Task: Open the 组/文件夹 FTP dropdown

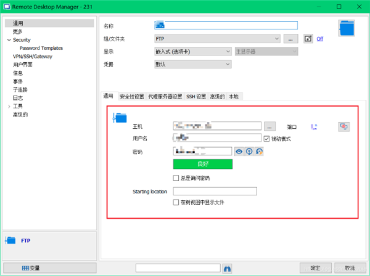Action: point(217,39)
